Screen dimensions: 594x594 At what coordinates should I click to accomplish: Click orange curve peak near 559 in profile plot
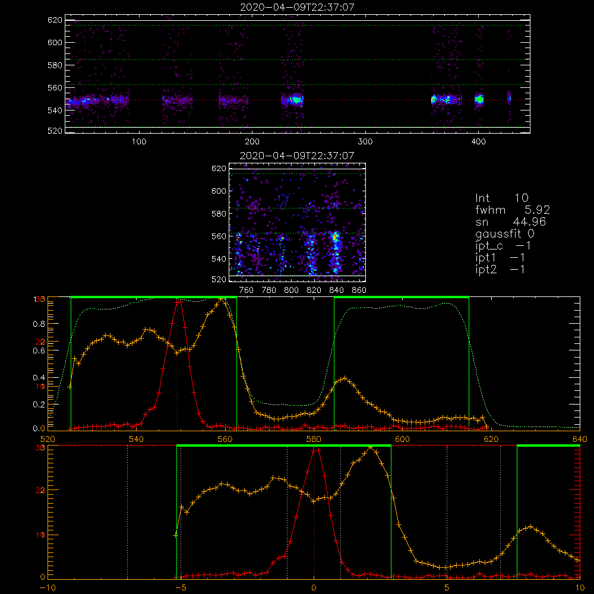(x=221, y=299)
